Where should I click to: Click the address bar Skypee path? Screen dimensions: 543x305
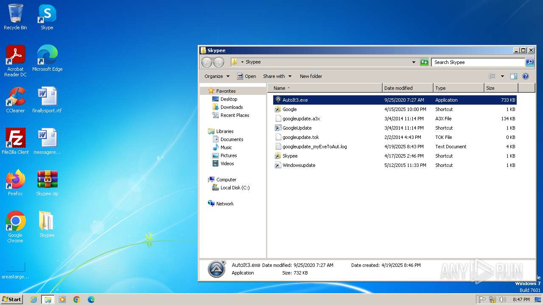pos(253,62)
